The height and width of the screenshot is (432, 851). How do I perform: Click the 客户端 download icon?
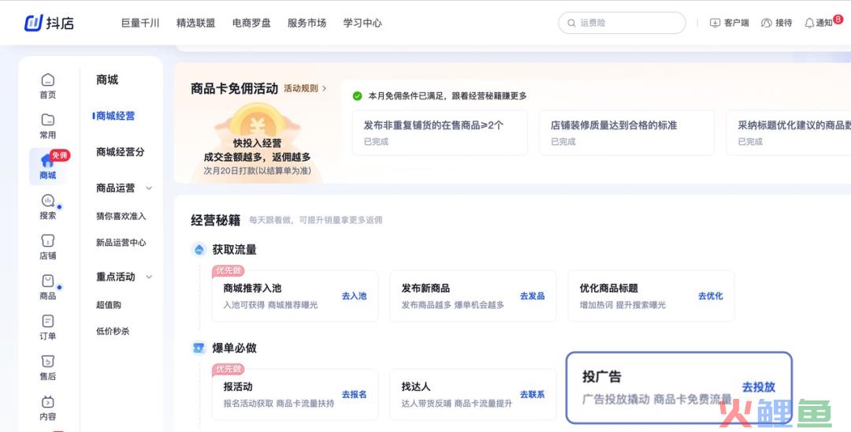tap(715, 23)
